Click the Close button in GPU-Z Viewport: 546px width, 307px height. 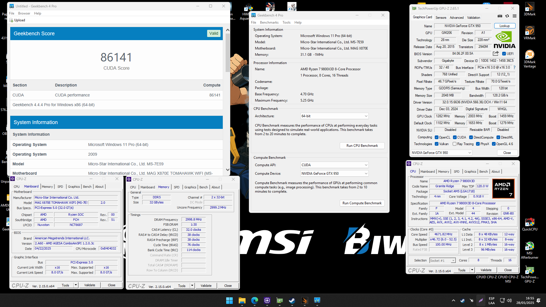(507, 153)
